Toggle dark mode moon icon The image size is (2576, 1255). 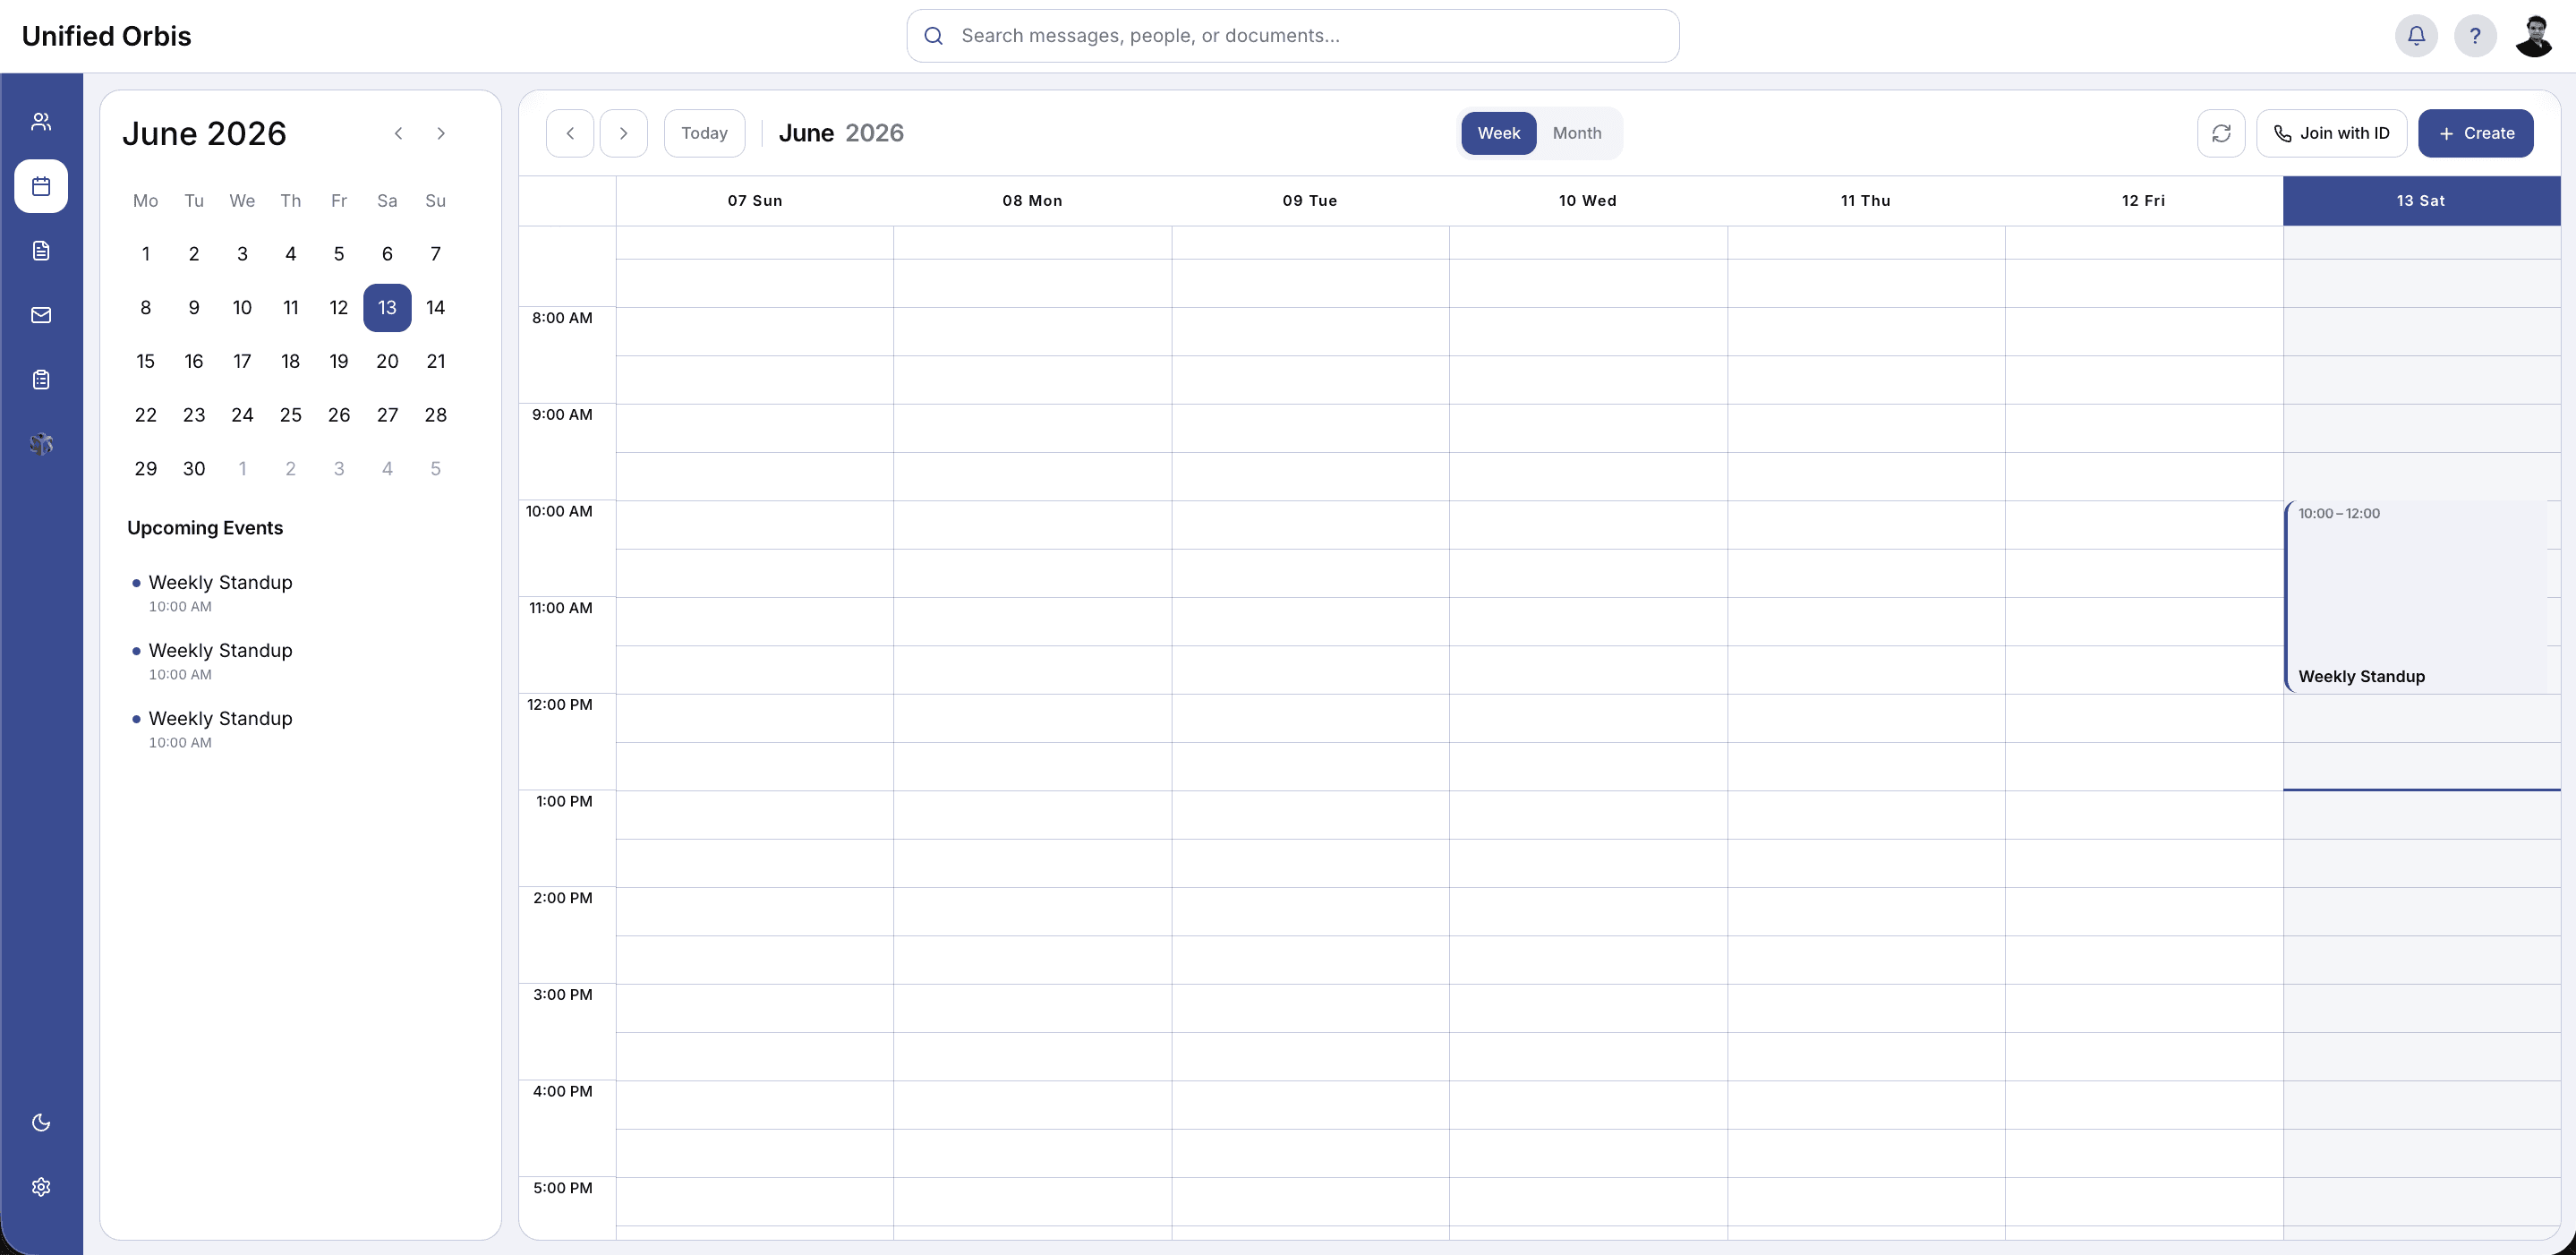click(x=41, y=1123)
